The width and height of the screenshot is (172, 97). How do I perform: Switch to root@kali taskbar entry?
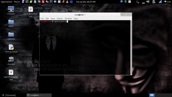click(x=39, y=95)
